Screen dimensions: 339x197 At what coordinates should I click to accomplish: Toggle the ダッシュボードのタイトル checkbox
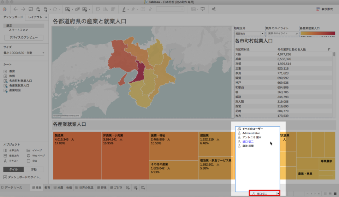point(5,177)
